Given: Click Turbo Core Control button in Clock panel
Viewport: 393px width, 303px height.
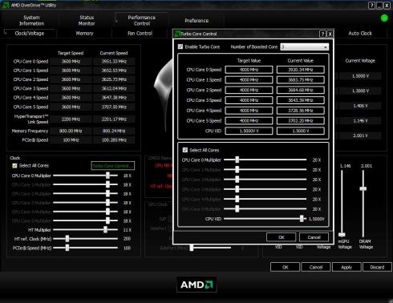Looking at the screenshot, I should tap(113, 166).
